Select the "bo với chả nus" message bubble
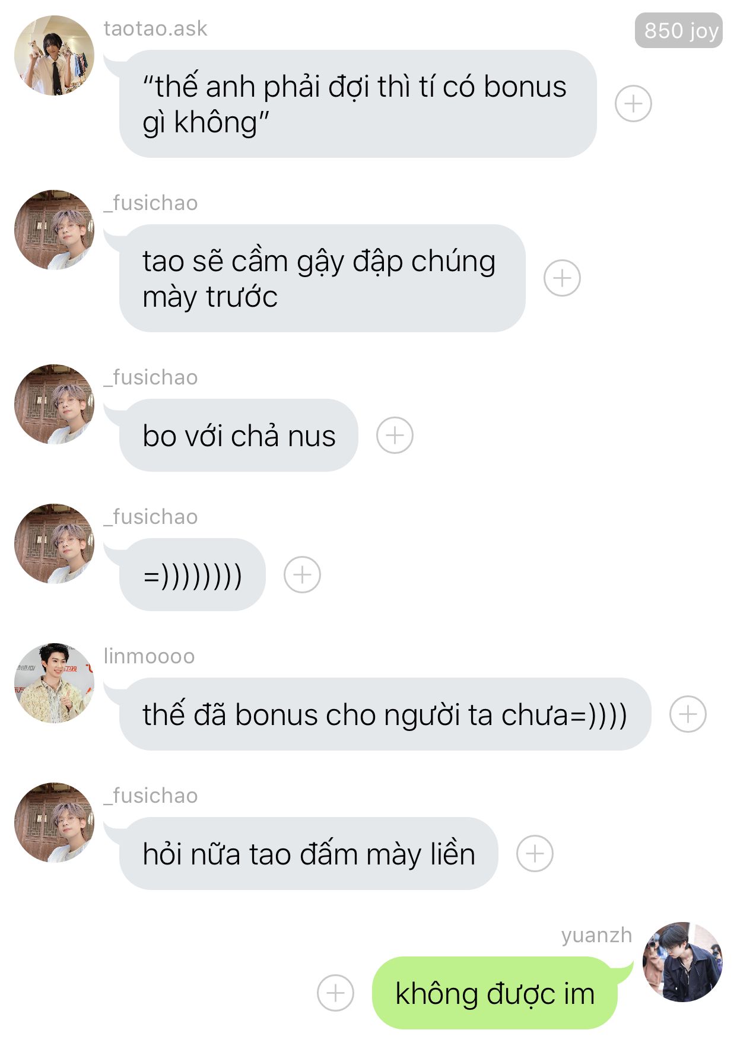The image size is (737, 1049). (x=239, y=436)
